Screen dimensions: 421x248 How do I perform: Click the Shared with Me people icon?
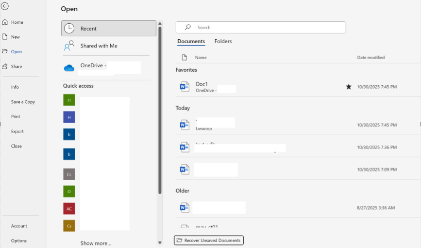click(69, 46)
